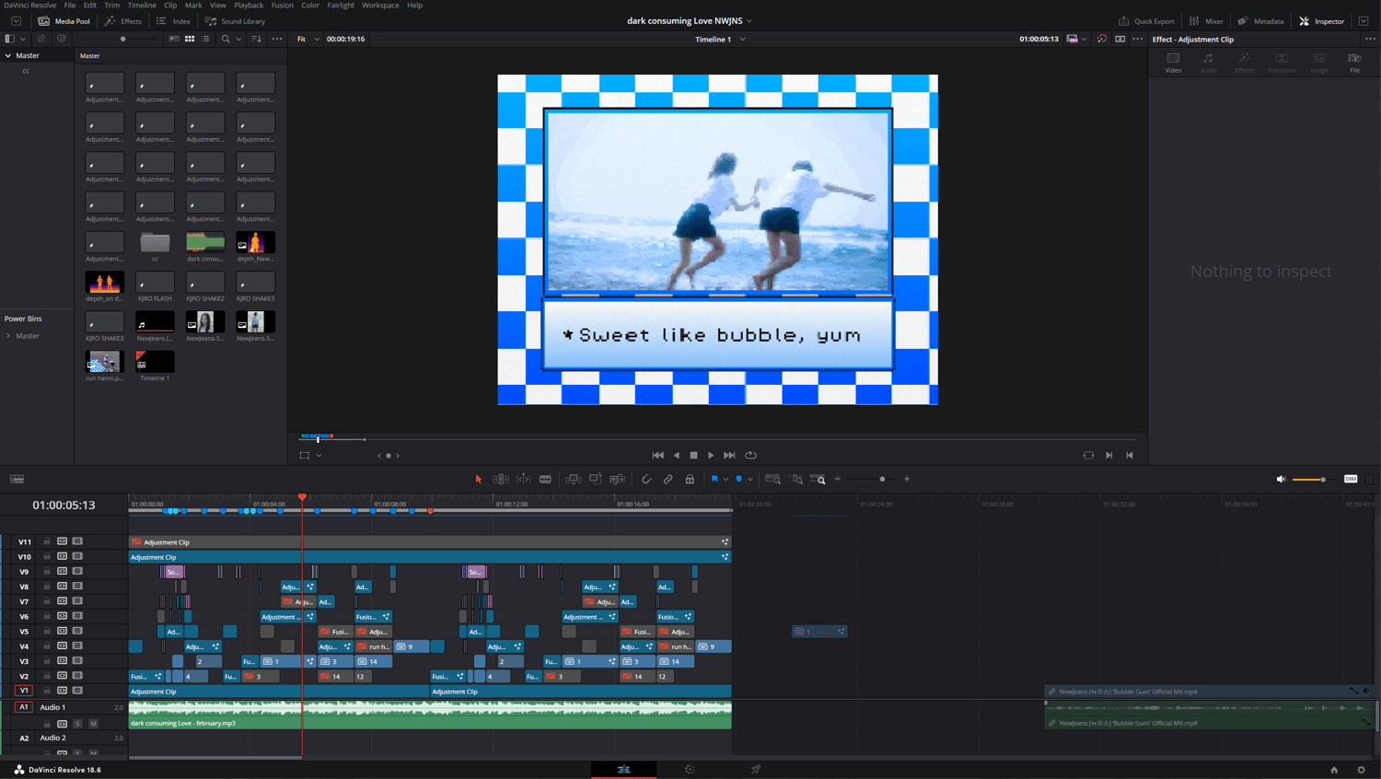Open the marker color dropdown arrow
The image size is (1381, 779).
pos(749,479)
